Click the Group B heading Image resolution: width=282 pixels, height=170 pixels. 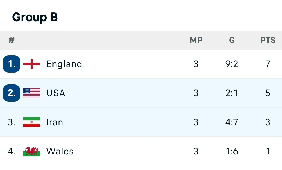(35, 17)
